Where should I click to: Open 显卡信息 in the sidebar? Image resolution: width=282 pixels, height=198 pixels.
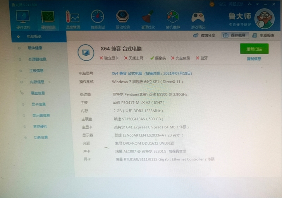pos(39,104)
